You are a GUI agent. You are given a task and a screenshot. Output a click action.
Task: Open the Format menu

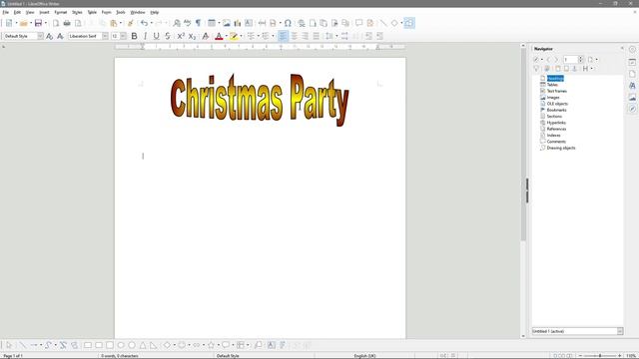[61, 13]
